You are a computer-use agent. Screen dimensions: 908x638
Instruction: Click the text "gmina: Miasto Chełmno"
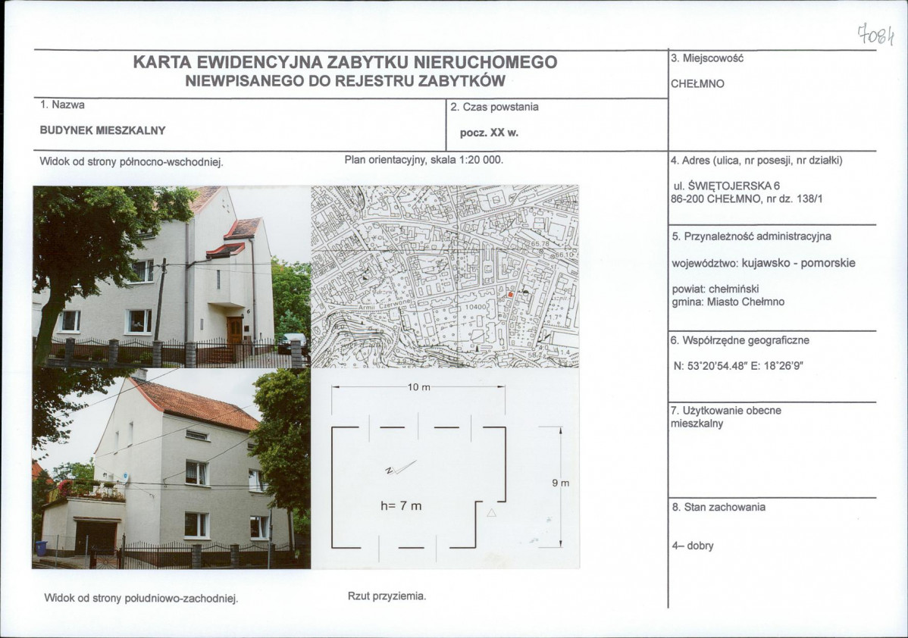728,302
